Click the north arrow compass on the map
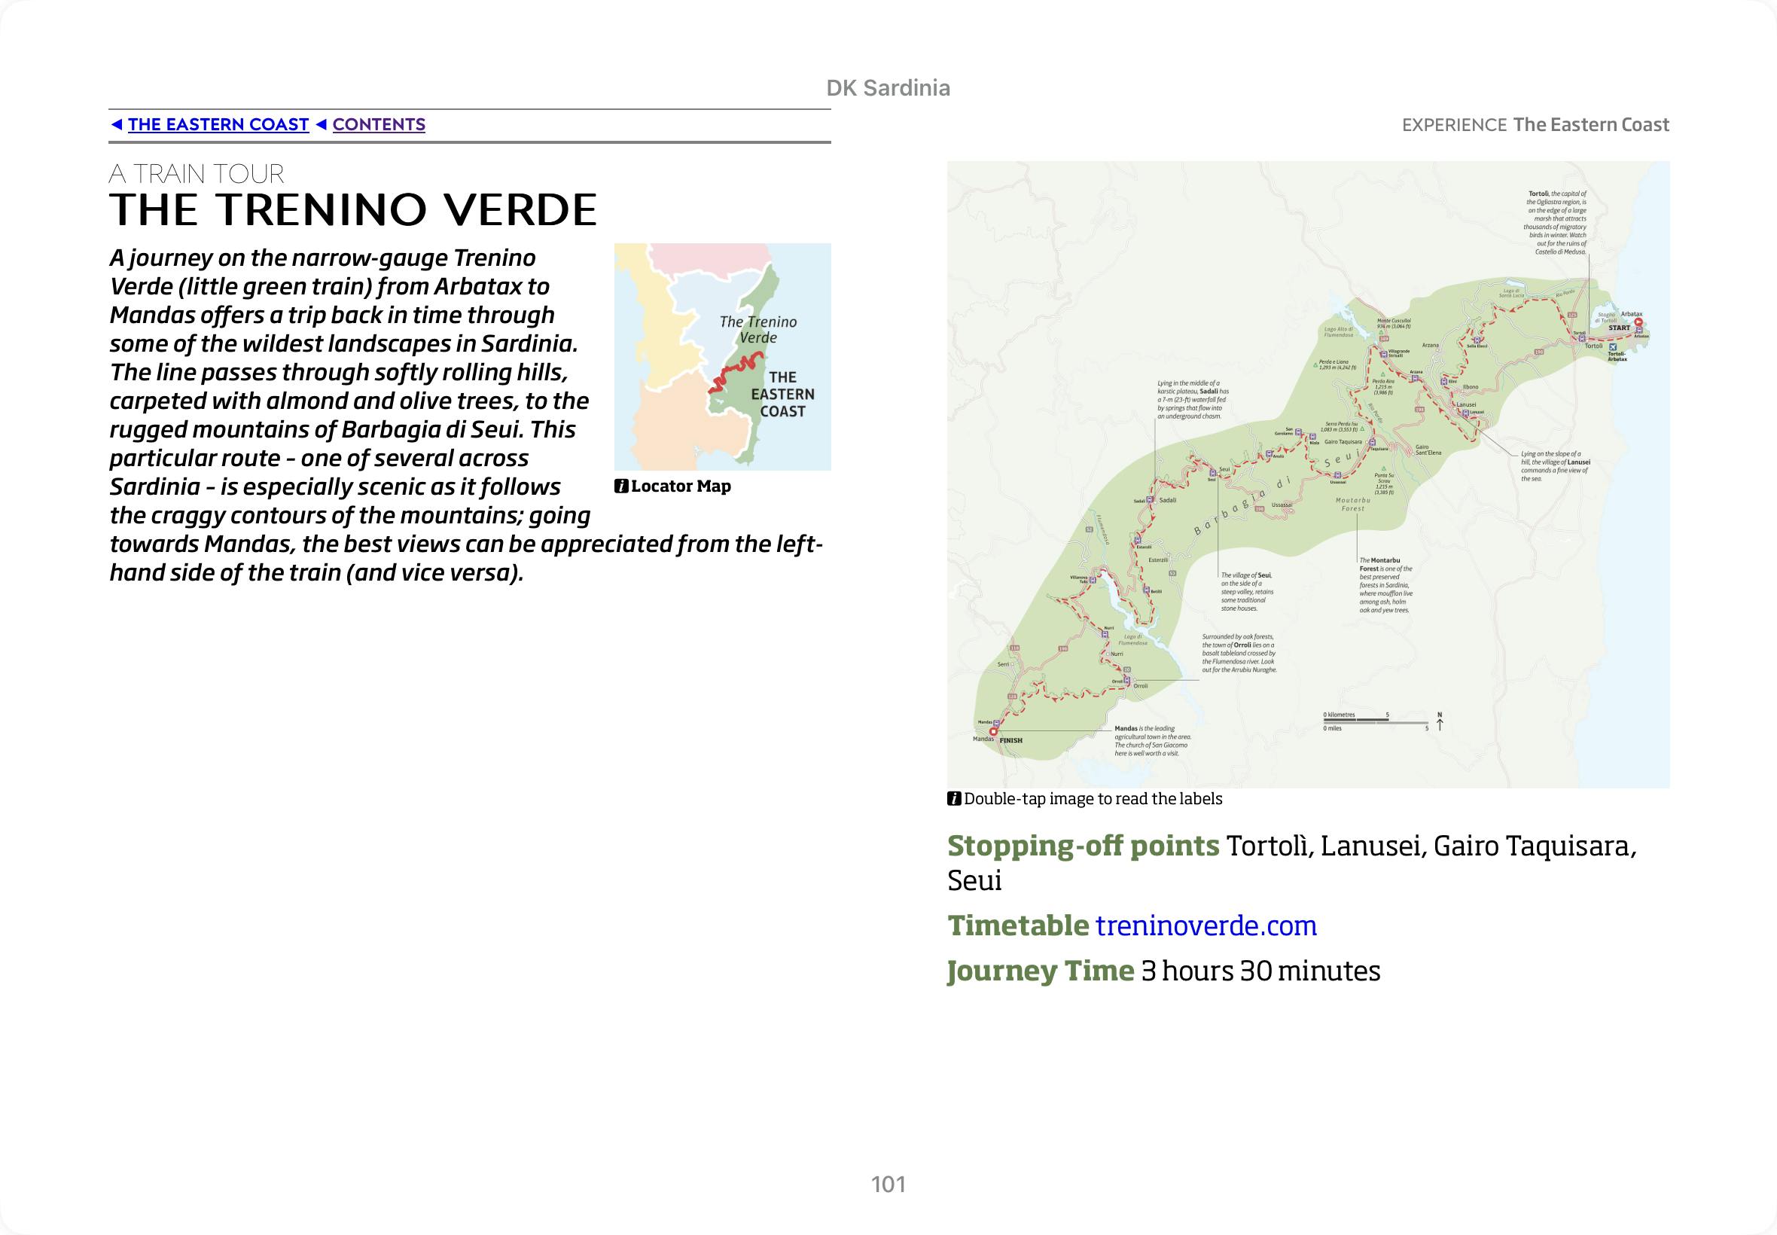1777x1235 pixels. coord(1440,722)
